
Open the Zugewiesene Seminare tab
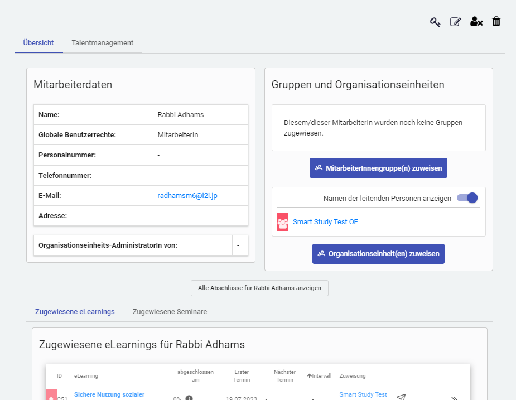pos(170,312)
